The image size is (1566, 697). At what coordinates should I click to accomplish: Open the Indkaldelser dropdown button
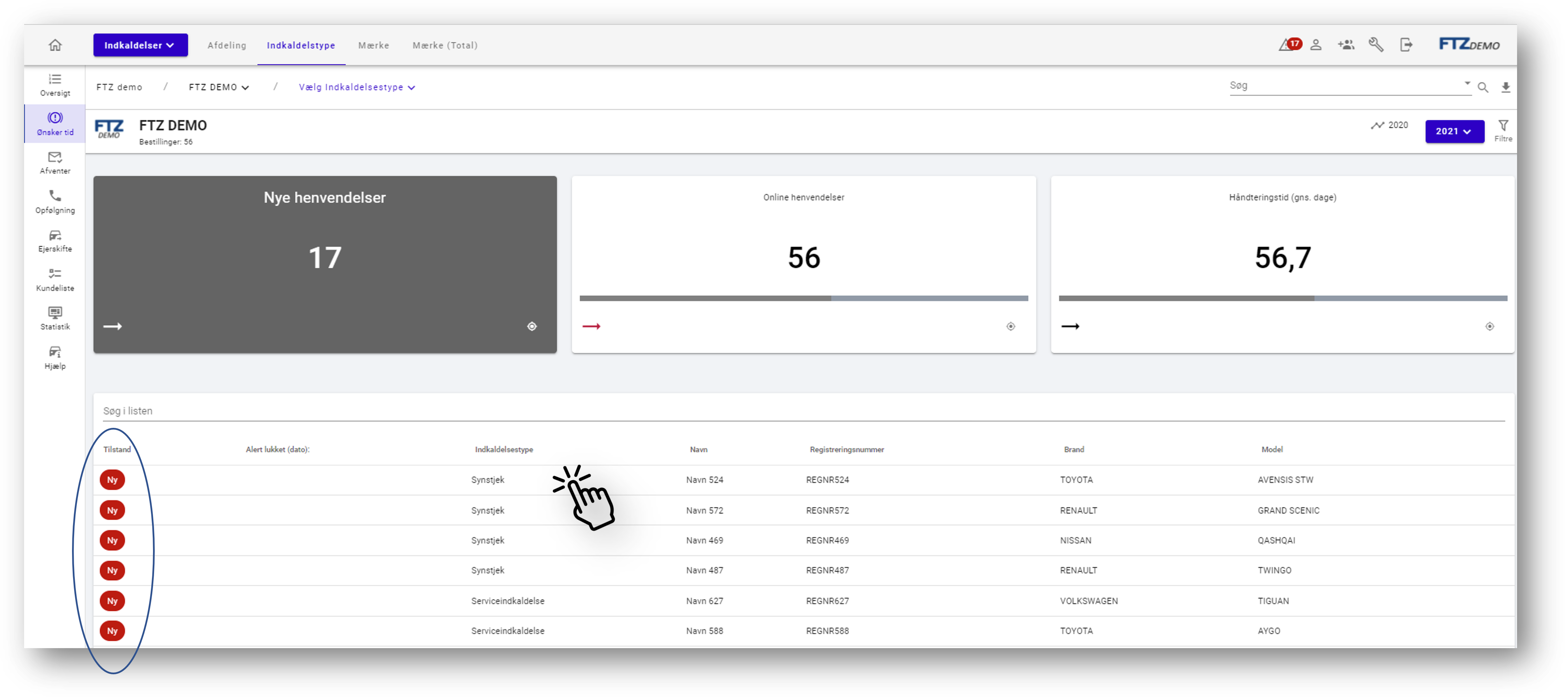[x=140, y=45]
